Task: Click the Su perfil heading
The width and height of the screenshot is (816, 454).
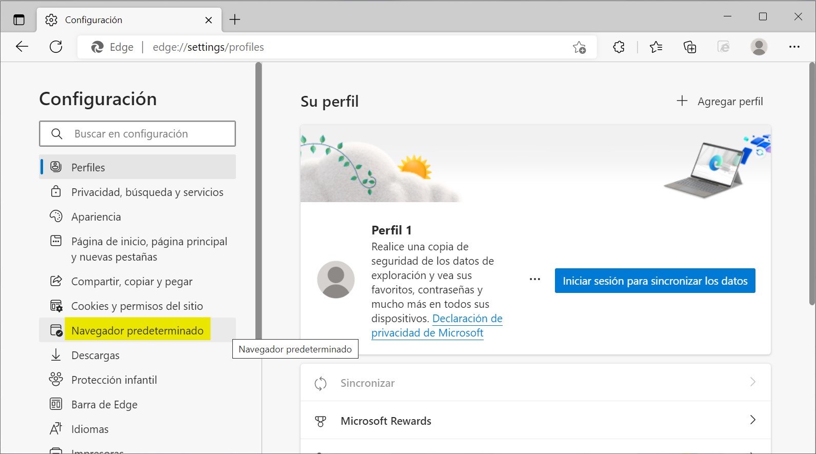Action: tap(330, 102)
